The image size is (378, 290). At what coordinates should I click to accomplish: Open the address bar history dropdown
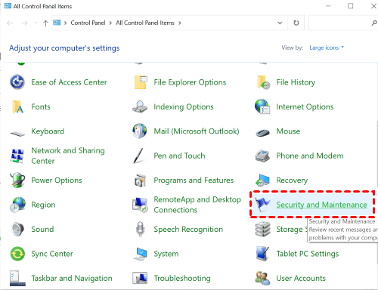click(280, 23)
